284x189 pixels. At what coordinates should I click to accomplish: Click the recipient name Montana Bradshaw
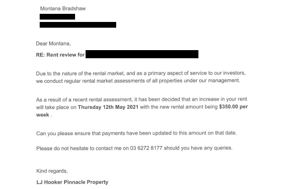click(63, 9)
